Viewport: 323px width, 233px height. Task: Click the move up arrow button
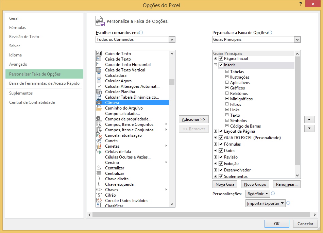click(x=309, y=120)
